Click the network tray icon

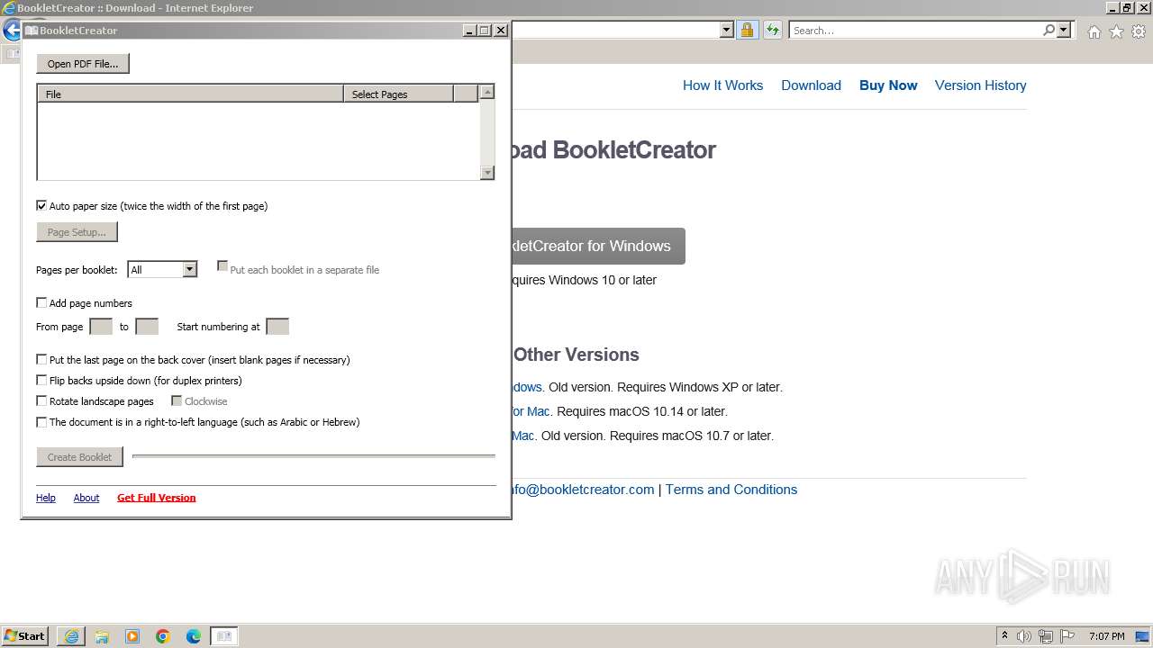1046,636
